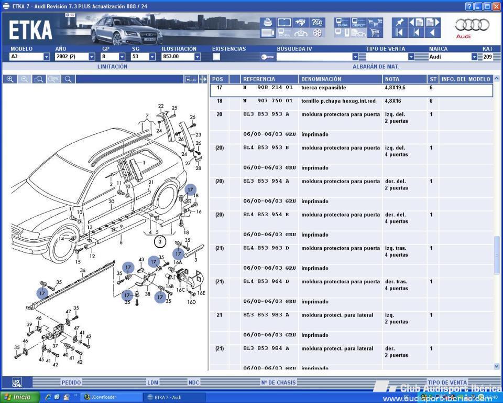Click the key icon next to Búsqueda IV
503x403 pixels.
point(267,57)
